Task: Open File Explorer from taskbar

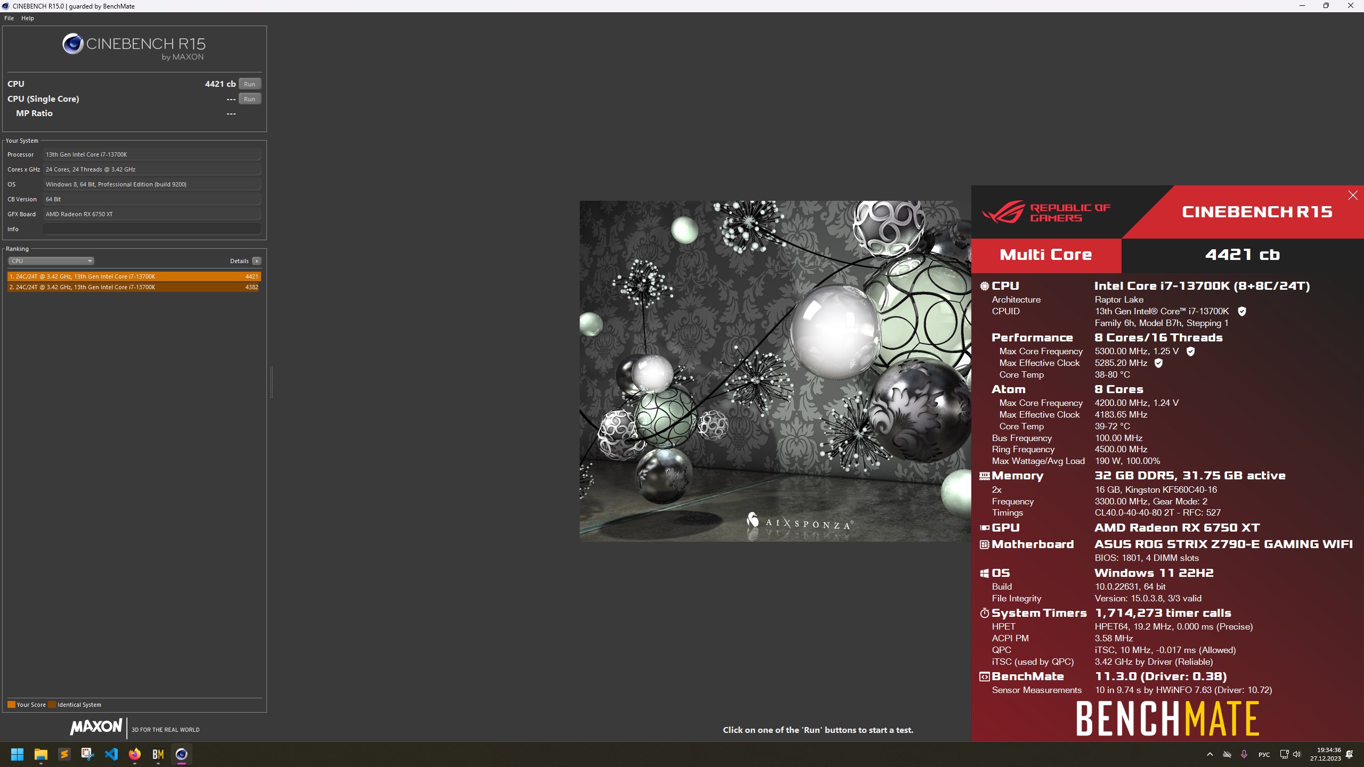Action: (41, 754)
